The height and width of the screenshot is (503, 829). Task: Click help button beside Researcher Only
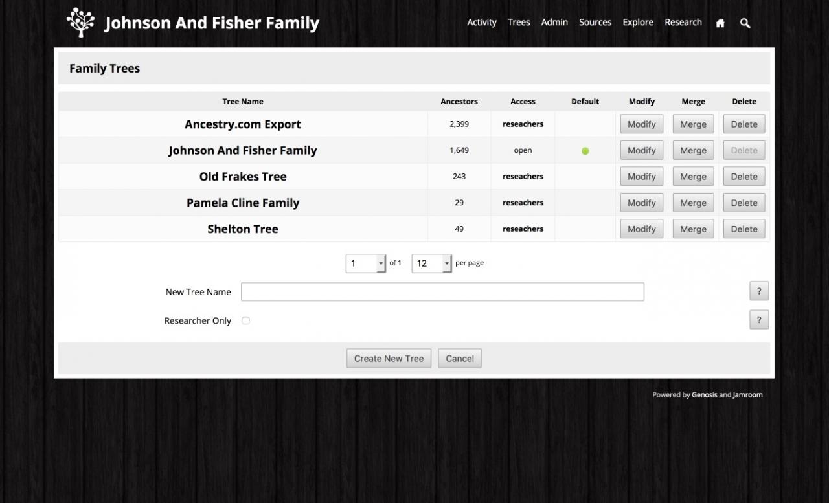coord(758,320)
